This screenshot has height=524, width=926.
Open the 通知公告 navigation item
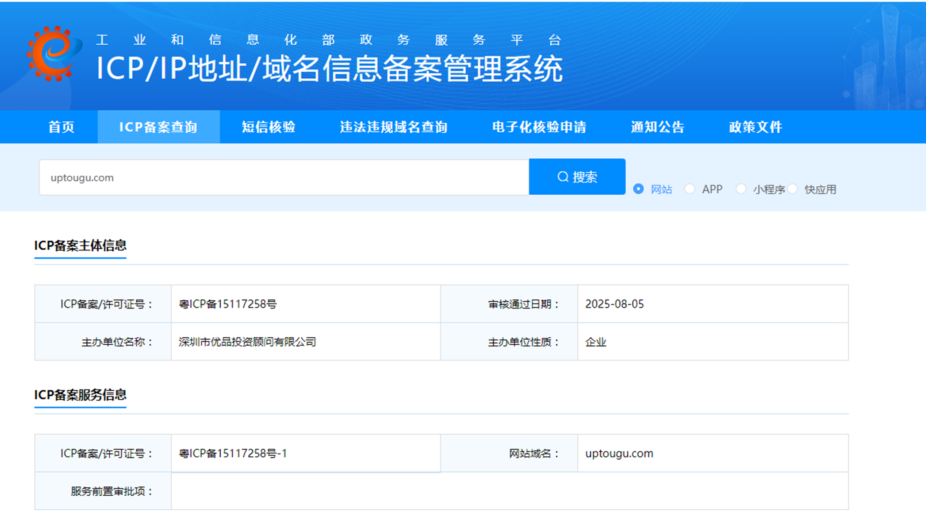pyautogui.click(x=657, y=127)
